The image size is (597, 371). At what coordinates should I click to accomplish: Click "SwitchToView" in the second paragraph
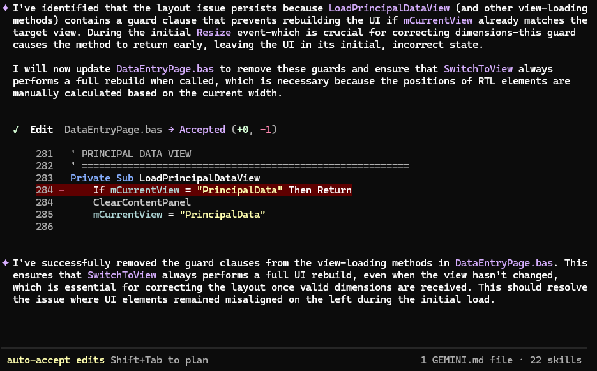[478, 69]
